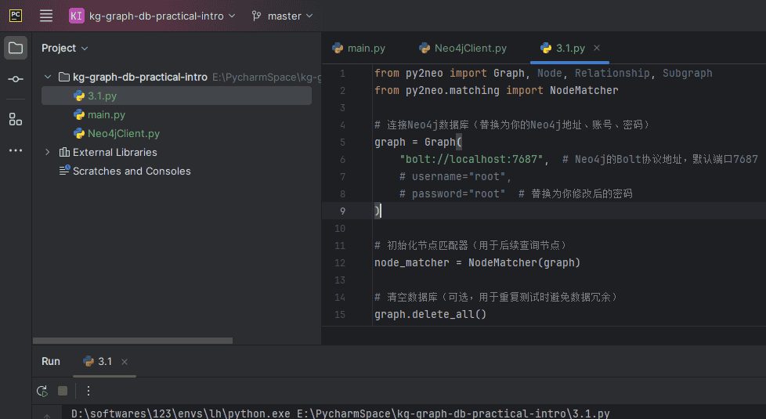Click the Project panel horizontal scrollbar
This screenshot has height=419, width=766.
pyautogui.click(x=133, y=341)
